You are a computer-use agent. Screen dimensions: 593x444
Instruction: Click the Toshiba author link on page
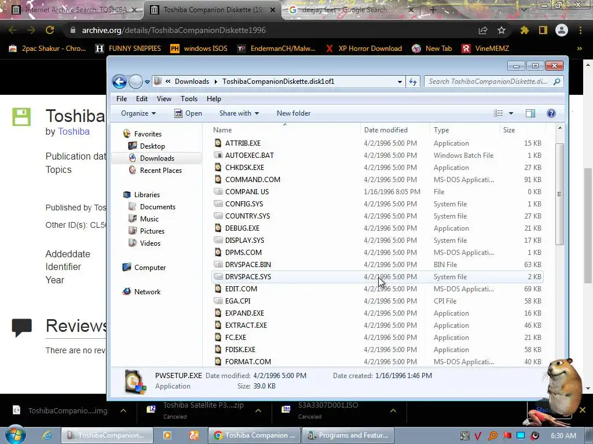click(74, 131)
